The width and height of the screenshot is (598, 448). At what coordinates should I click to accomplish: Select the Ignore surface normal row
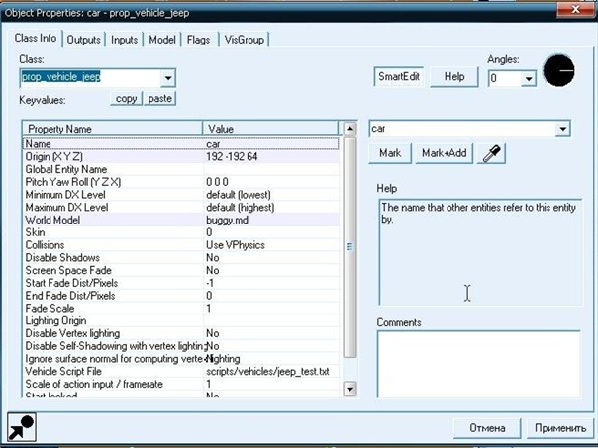[181, 358]
